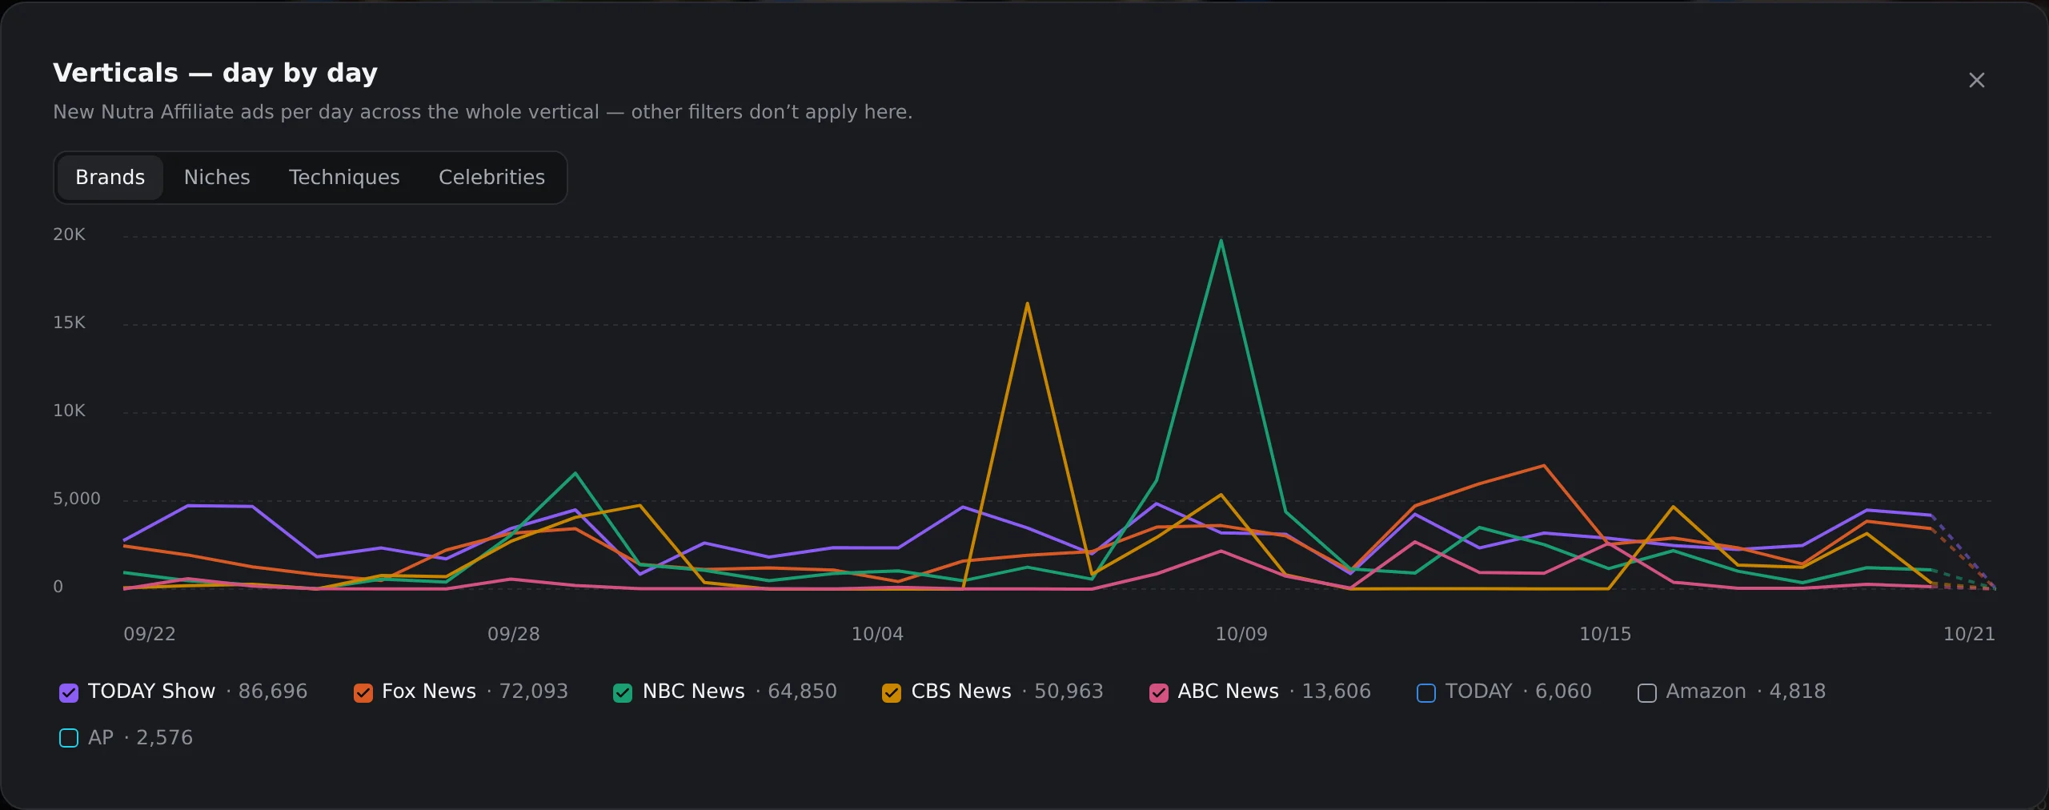This screenshot has height=810, width=2049.
Task: Go to the Celebrities tab
Action: click(x=491, y=177)
